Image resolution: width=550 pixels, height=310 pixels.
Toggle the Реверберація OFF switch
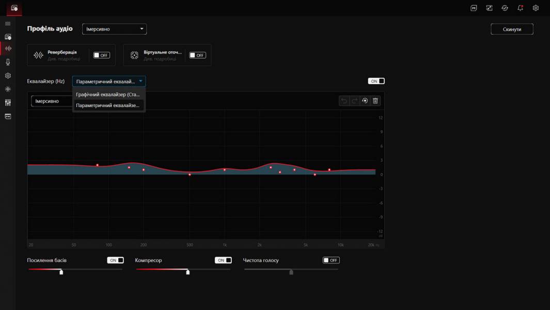[x=101, y=55]
